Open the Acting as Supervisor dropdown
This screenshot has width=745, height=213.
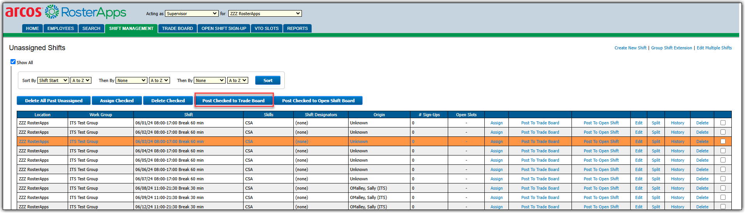tap(191, 14)
